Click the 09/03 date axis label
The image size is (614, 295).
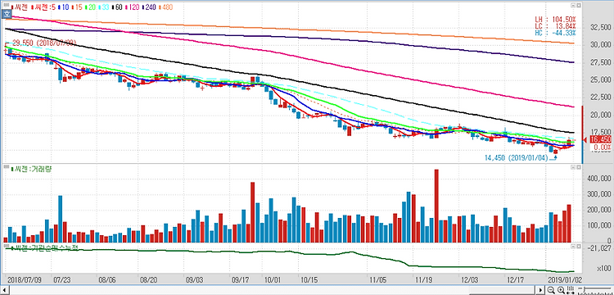[194, 280]
